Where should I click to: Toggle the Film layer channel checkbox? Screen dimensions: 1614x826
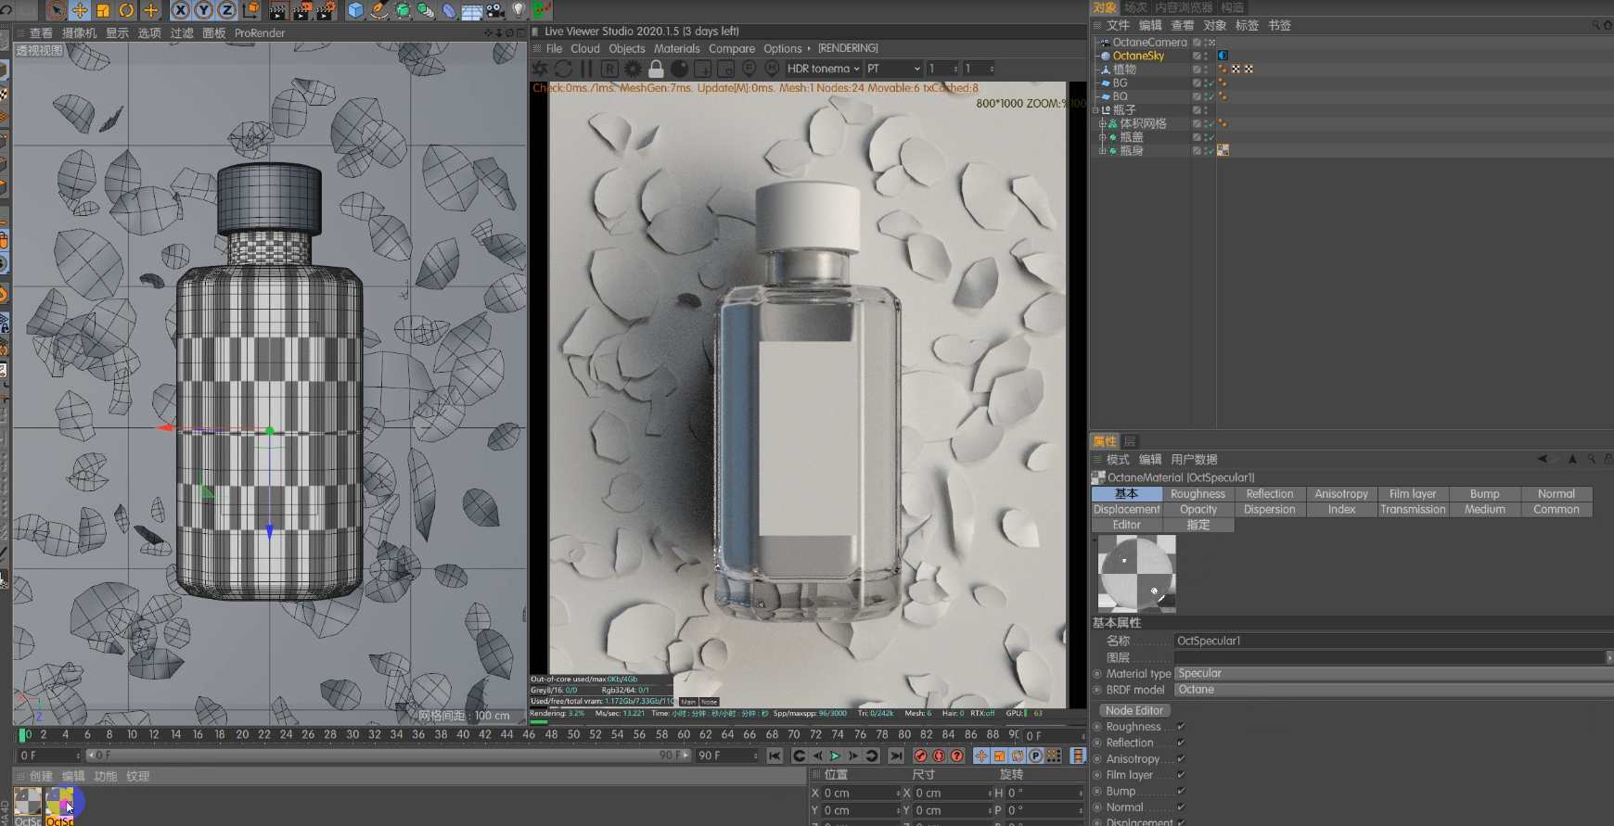[1181, 775]
